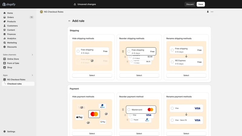Viewport: 242px width, 136px height.
Task: Select the Reorder shipping methods rule
Action: coord(139,75)
